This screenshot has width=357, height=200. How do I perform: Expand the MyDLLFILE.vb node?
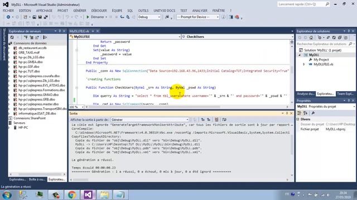pyautogui.click(x=304, y=64)
